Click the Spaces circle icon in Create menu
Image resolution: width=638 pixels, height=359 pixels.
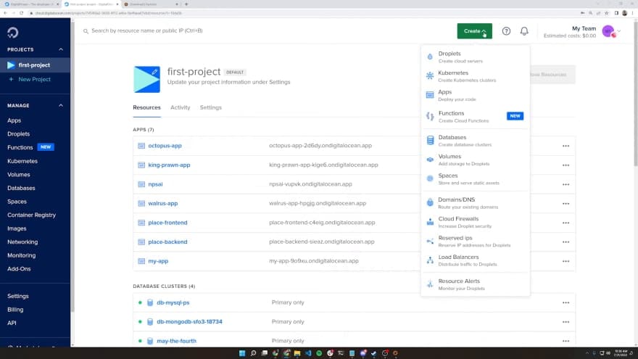[430, 178]
